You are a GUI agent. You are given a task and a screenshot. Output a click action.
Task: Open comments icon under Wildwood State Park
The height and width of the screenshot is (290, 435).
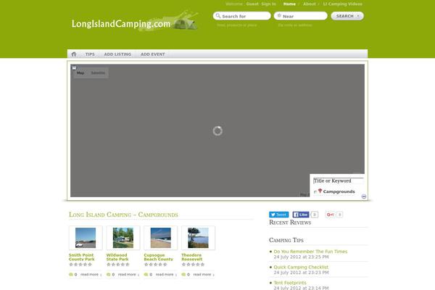109,275
